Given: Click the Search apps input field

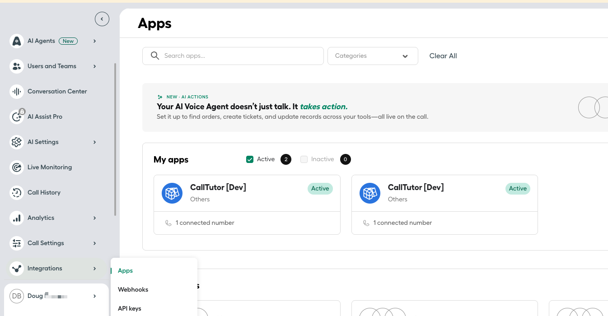Looking at the screenshot, I should [233, 56].
